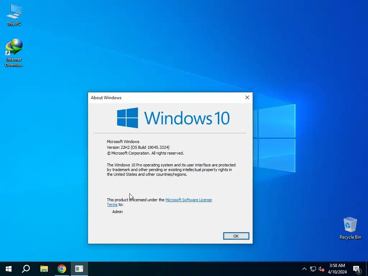Click the Windows 10 logo in dialog
The height and width of the screenshot is (276, 368).
point(173,118)
